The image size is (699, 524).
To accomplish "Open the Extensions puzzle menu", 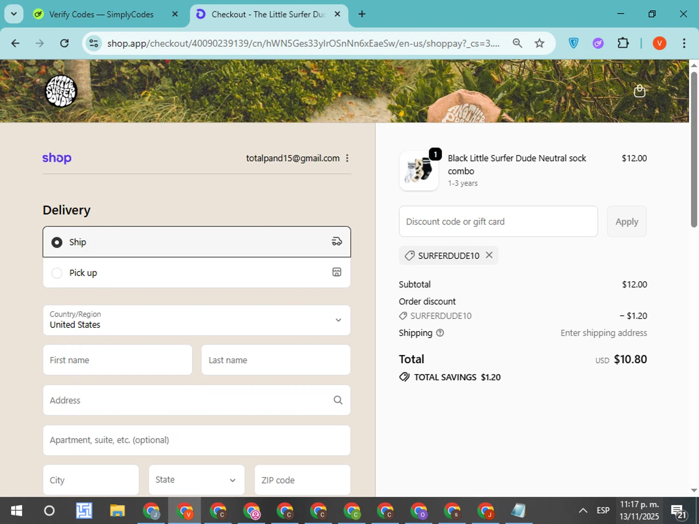I will tap(623, 43).
